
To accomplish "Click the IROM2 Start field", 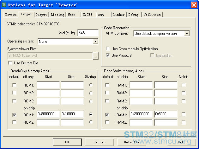I will coord(48,122).
